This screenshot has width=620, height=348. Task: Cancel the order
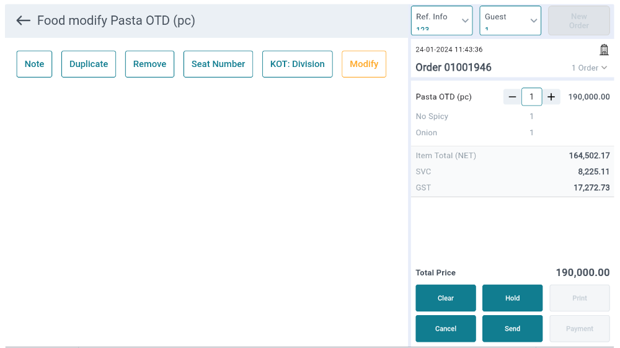pos(446,329)
